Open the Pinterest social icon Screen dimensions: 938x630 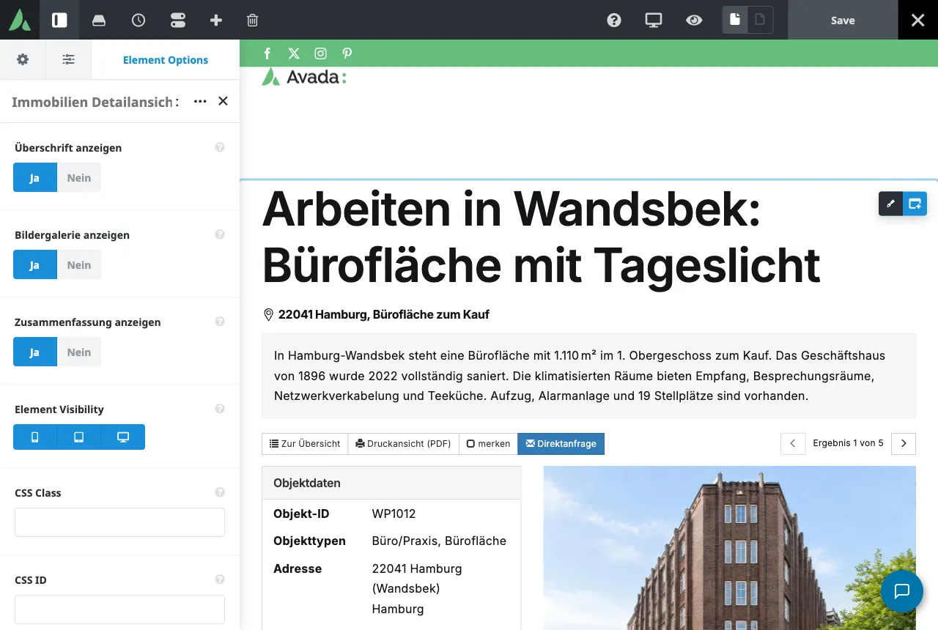347,53
